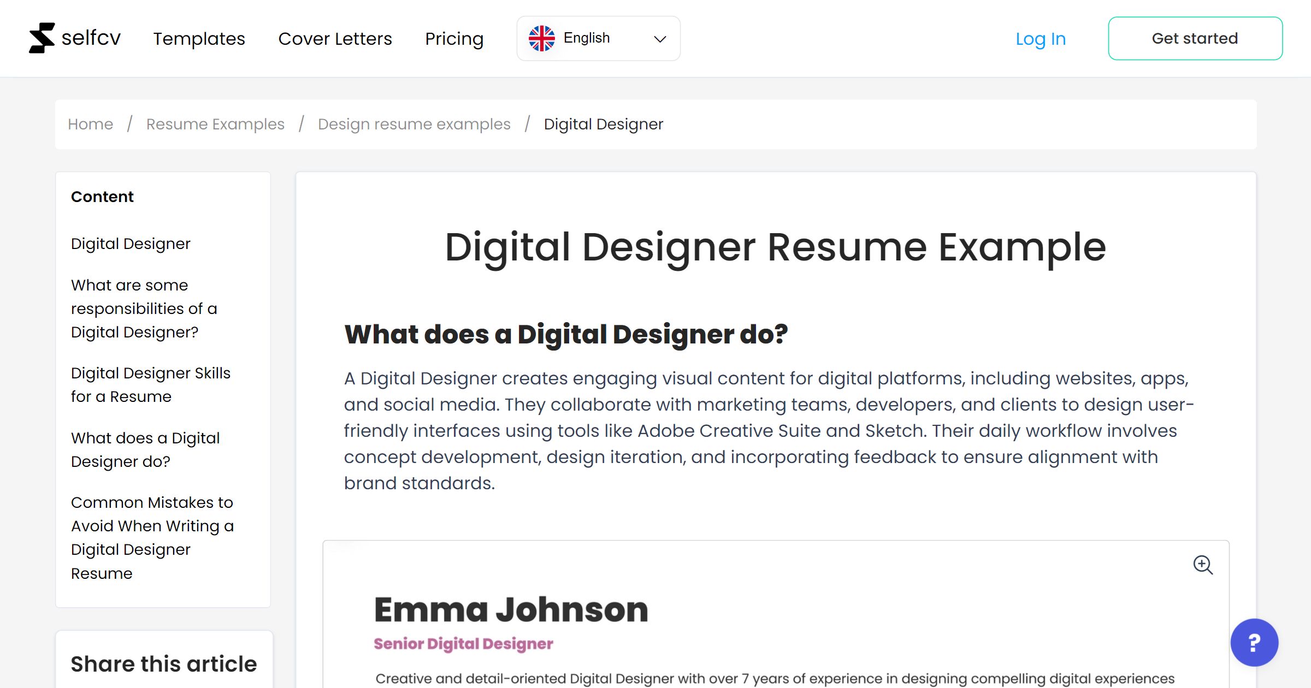
Task: Select Digital Designer breadcrumb text
Action: 603,124
